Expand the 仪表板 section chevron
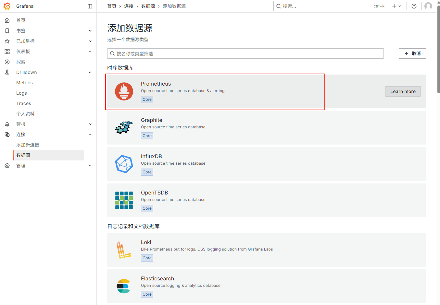The image size is (440, 305). tap(90, 52)
